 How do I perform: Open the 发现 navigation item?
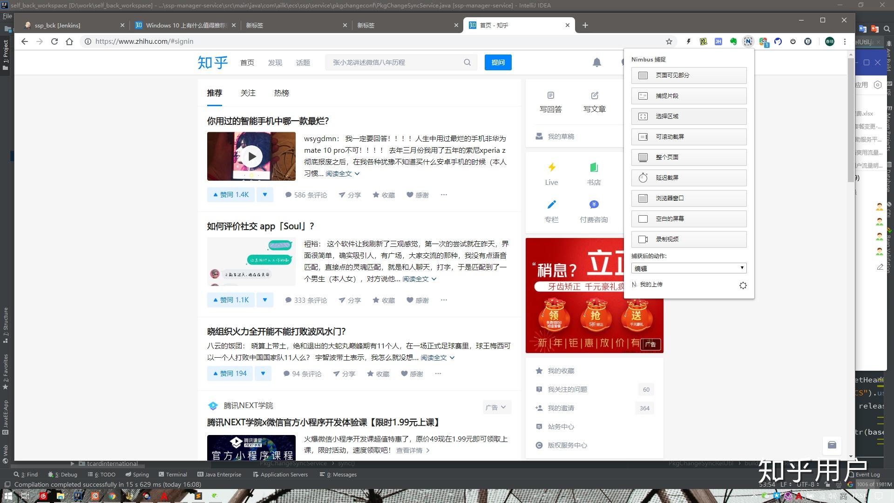(x=275, y=62)
